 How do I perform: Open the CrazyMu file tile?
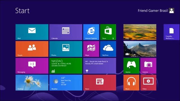(x=172, y=32)
